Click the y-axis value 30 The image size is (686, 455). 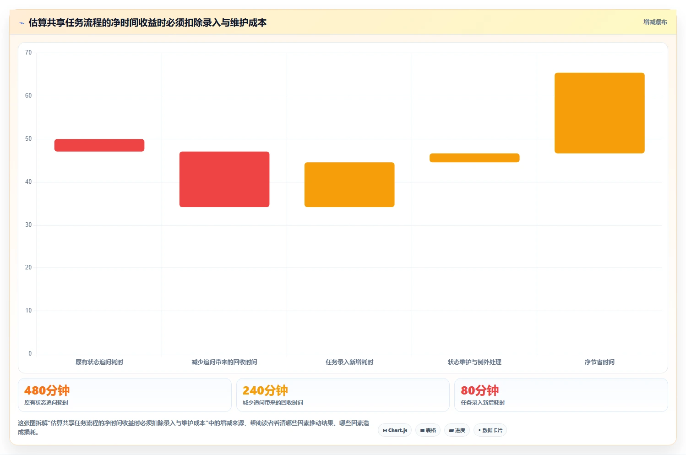click(x=28, y=225)
